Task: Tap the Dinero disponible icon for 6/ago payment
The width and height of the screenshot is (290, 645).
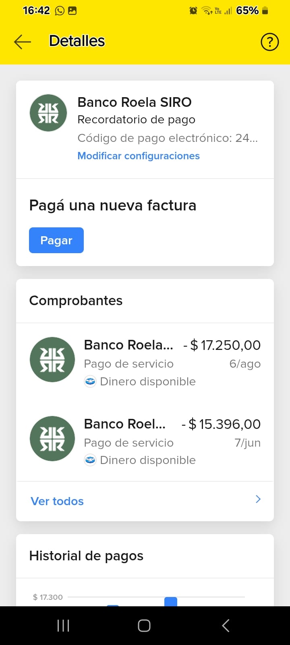Action: point(90,381)
